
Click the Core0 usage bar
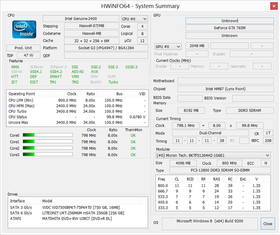pyautogui.click(x=48, y=135)
